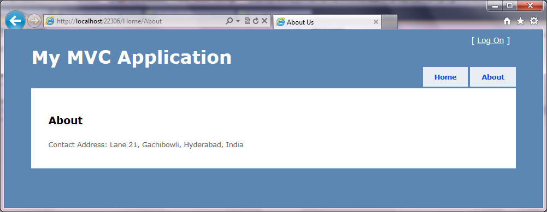This screenshot has width=547, height=212.
Task: Open the address bar dropdown arrow
Action: coord(238,21)
